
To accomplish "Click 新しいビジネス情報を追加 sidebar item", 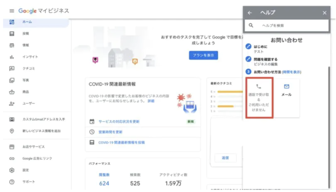I will point(42,131).
